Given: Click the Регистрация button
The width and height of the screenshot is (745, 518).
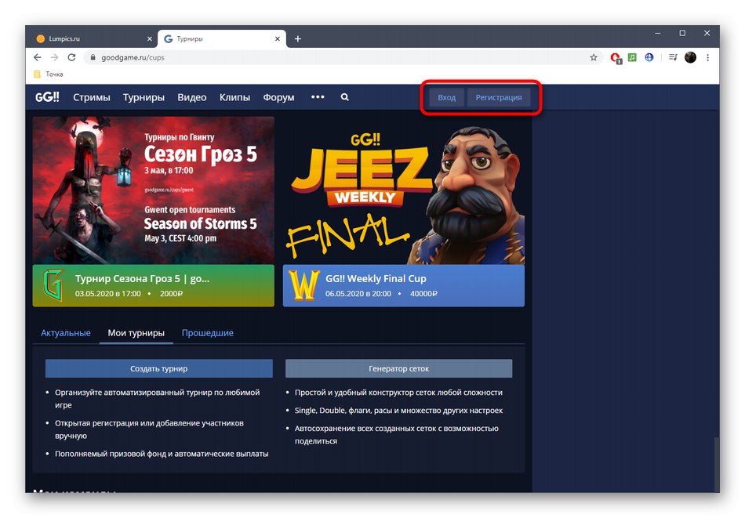Looking at the screenshot, I should coord(499,97).
